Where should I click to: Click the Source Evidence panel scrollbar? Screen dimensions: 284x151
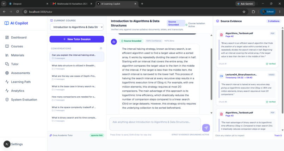pos(282,72)
